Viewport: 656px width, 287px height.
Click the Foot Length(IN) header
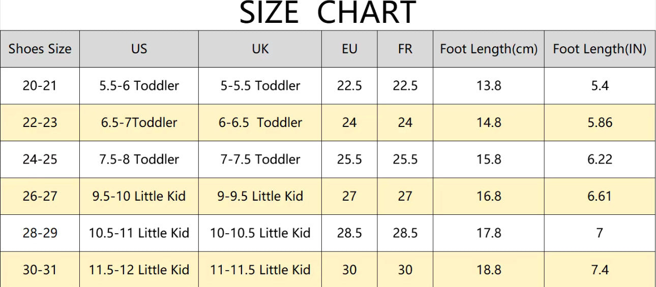[x=600, y=49]
